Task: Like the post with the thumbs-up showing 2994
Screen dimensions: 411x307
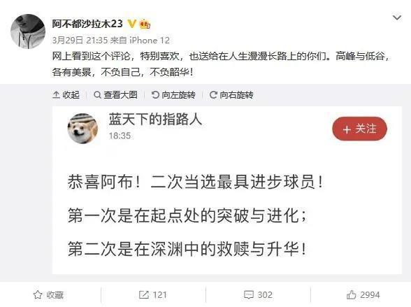Action: coord(363,294)
